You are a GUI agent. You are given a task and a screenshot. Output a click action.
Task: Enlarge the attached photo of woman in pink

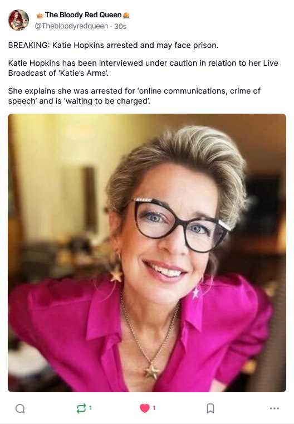tap(147, 253)
